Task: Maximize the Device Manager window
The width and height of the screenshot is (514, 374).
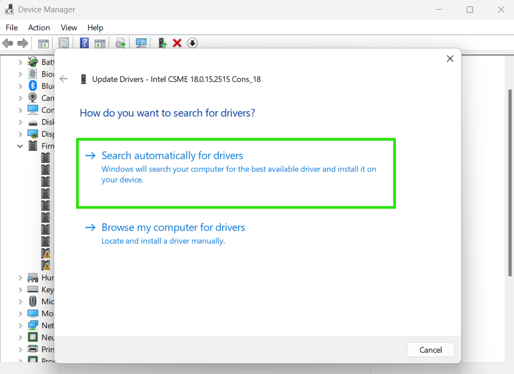Action: click(x=469, y=10)
